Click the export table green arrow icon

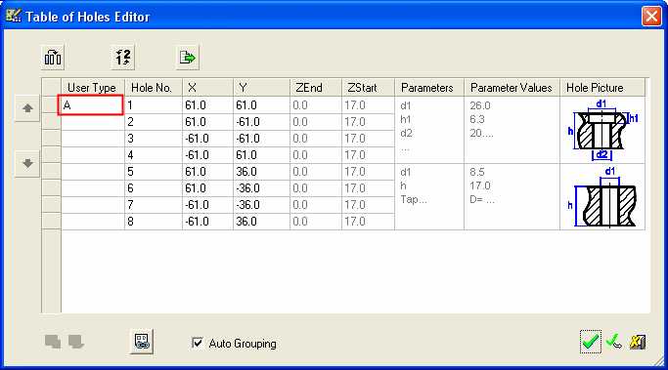pyautogui.click(x=188, y=58)
